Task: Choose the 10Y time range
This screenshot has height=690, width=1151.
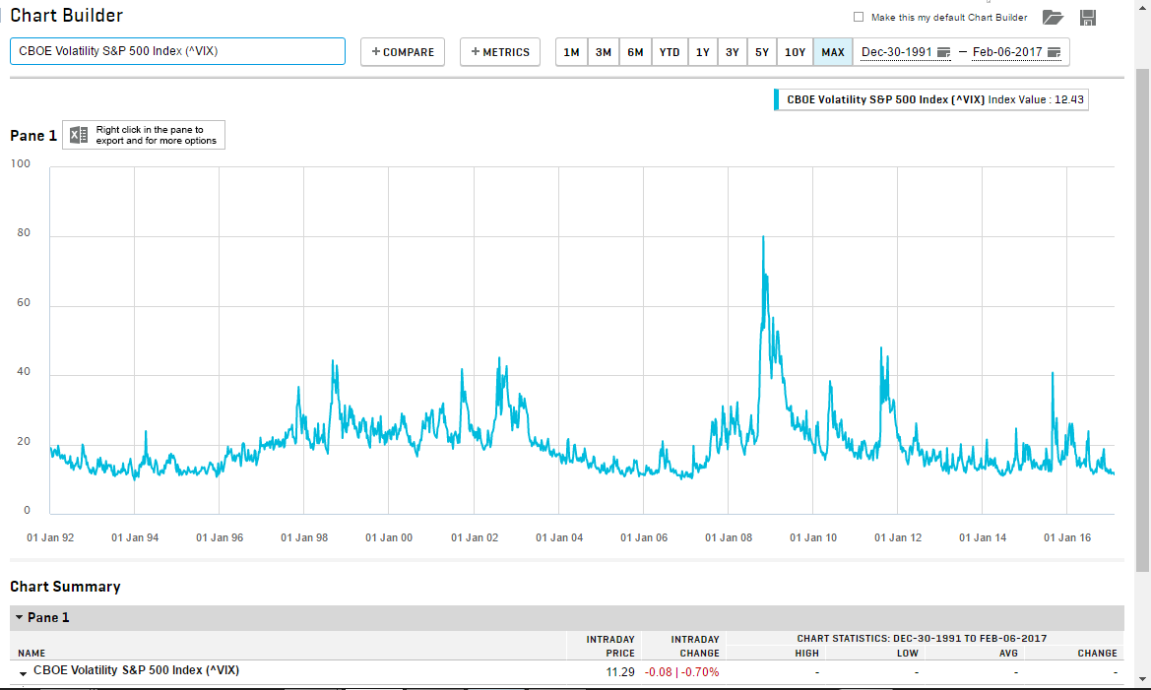Action: click(795, 52)
